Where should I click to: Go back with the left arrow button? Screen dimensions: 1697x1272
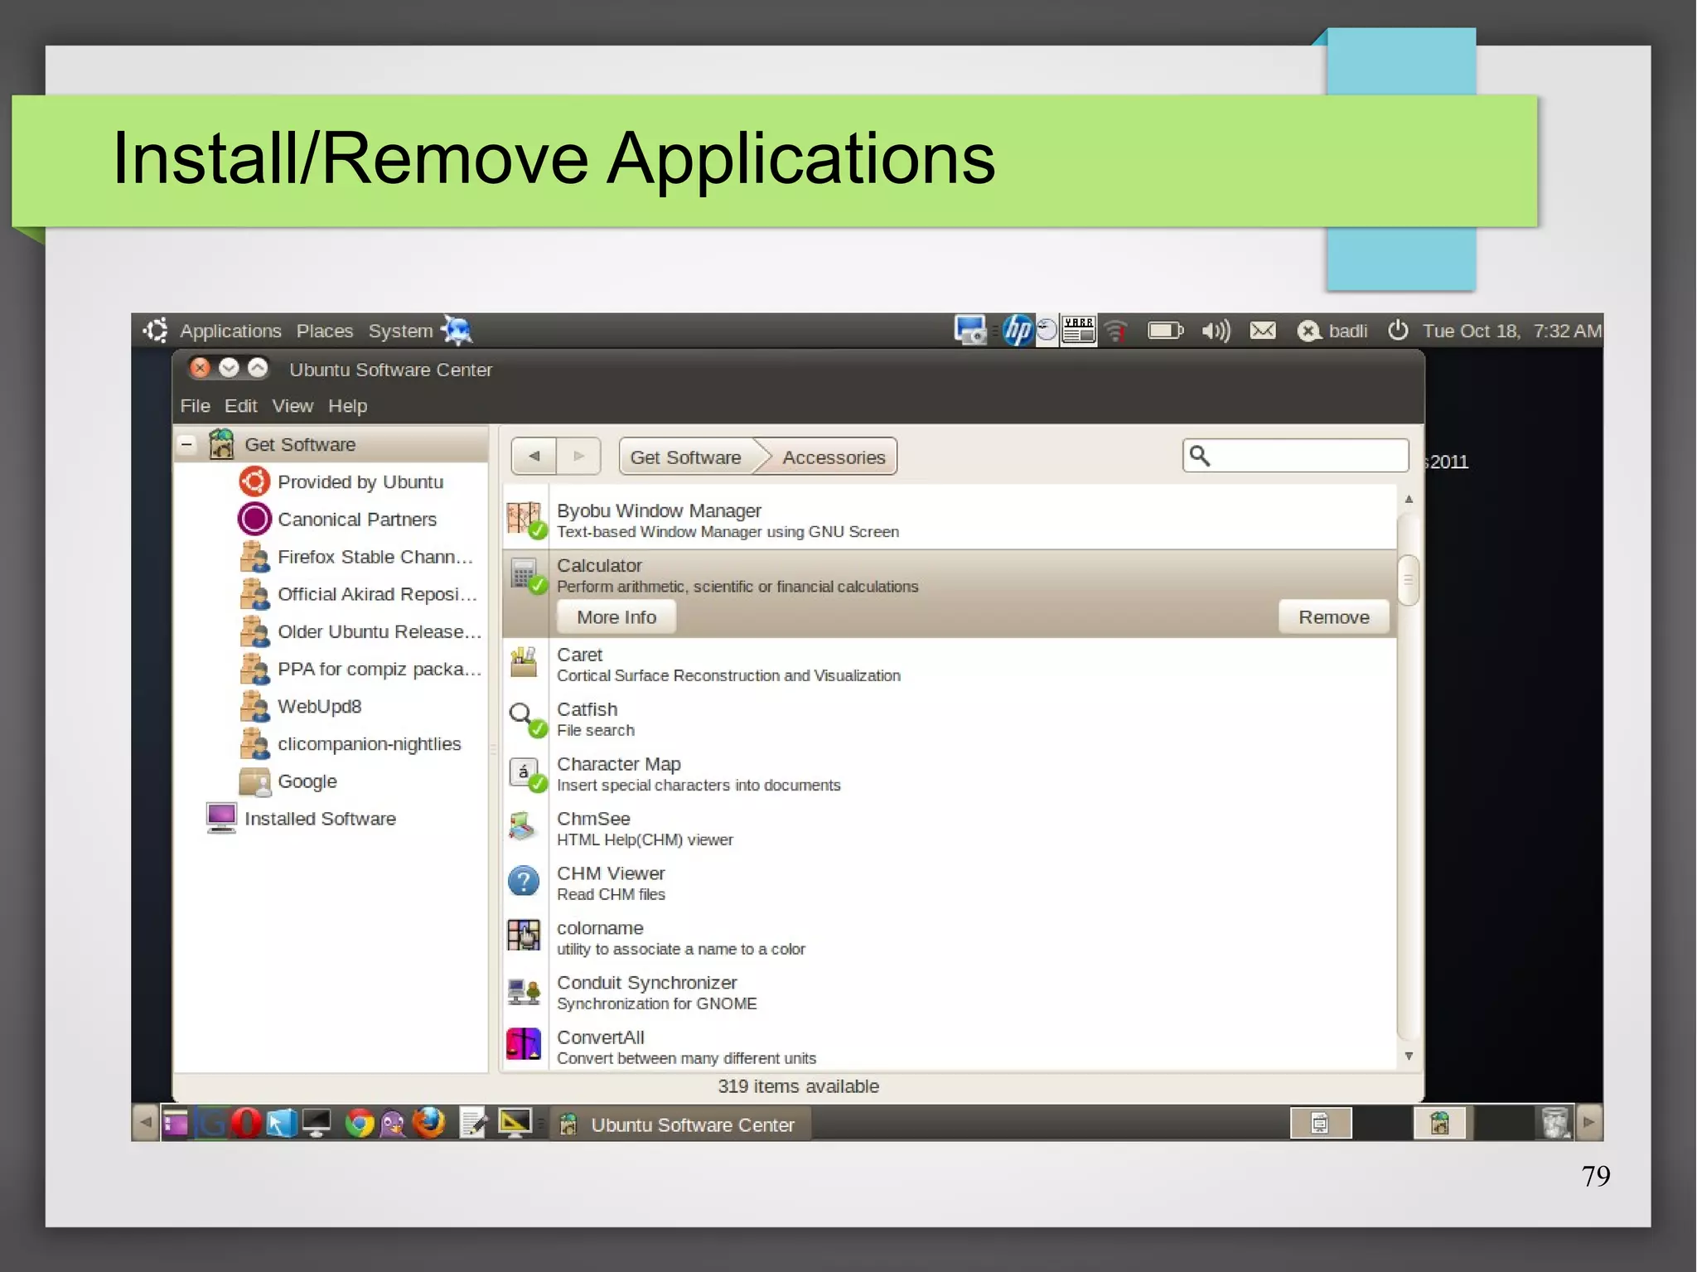[x=534, y=457]
